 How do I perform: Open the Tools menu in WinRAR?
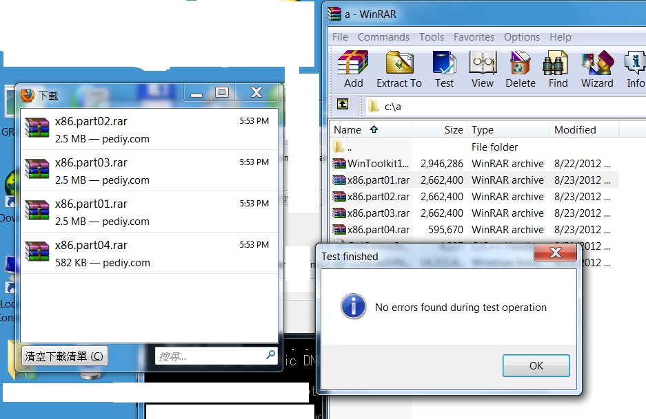pyautogui.click(x=432, y=37)
